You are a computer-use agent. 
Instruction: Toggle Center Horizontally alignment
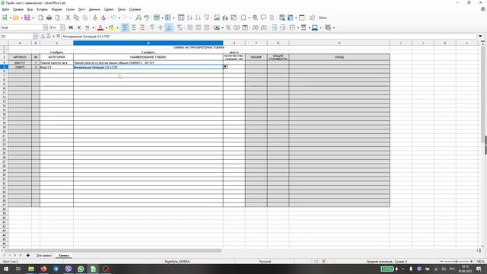point(134,27)
